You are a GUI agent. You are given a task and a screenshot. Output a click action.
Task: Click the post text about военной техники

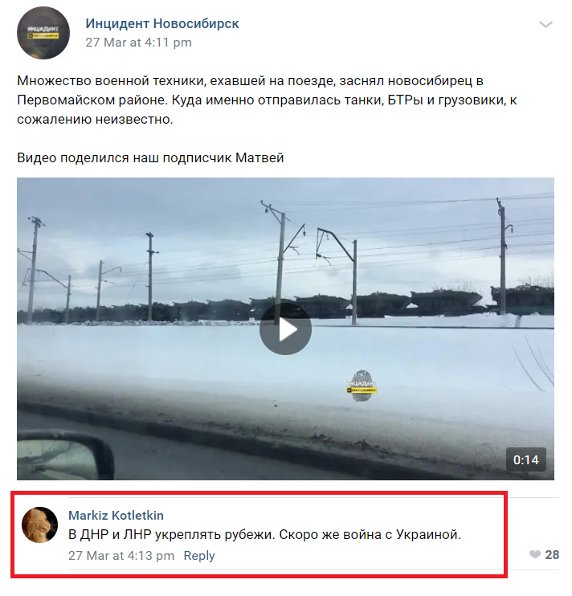[x=267, y=100]
